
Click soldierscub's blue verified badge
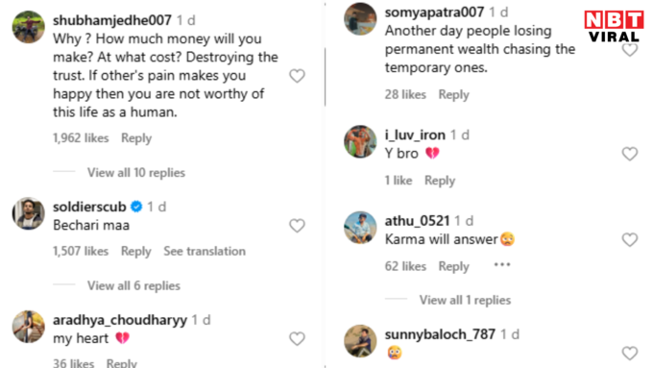(136, 207)
